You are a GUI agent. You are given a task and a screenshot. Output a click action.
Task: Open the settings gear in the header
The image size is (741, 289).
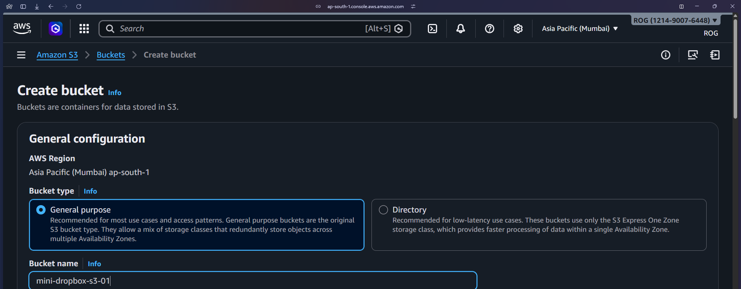(x=518, y=29)
